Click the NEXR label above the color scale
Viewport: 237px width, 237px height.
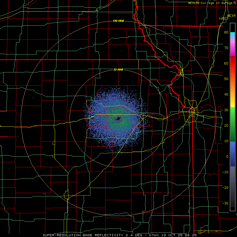(x=231, y=16)
